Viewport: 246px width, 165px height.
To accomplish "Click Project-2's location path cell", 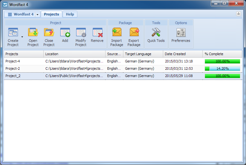I will (74, 68).
